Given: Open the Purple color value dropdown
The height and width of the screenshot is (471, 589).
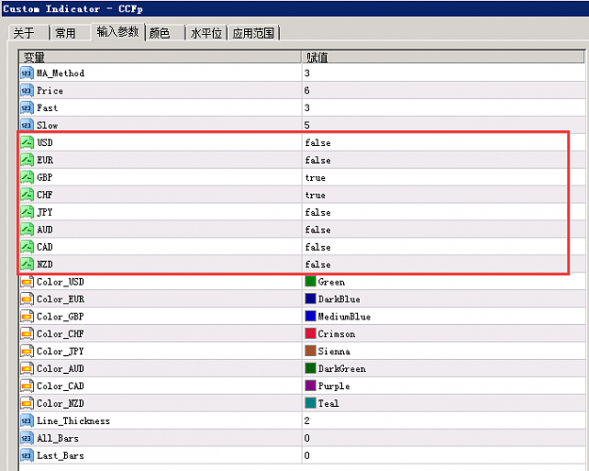Looking at the screenshot, I should coord(443,385).
